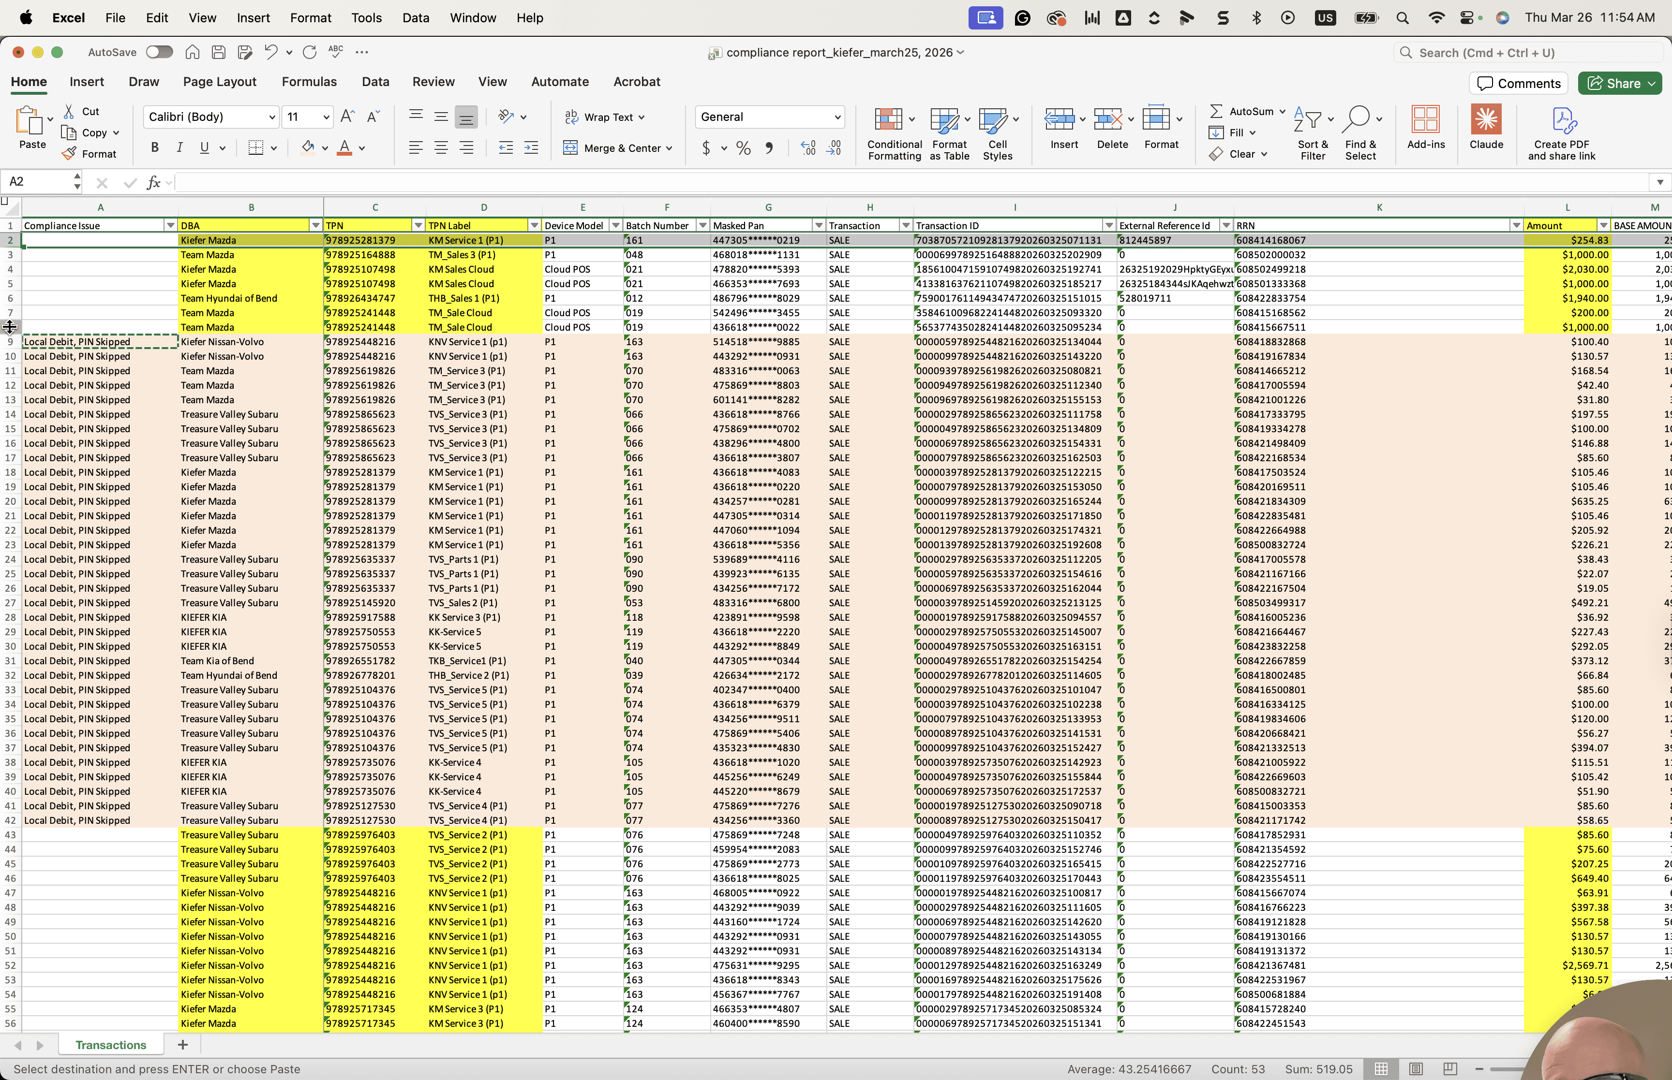Open the Add-ins icon

[x=1426, y=128]
